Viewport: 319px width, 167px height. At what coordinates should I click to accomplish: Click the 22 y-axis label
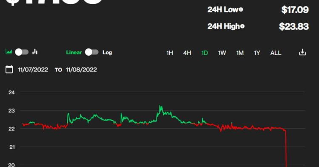[x=11, y=129]
